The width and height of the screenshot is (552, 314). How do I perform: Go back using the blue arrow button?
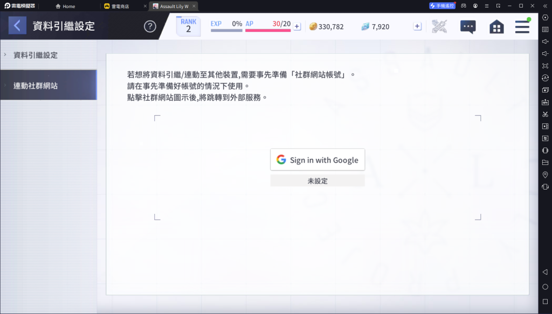(17, 26)
